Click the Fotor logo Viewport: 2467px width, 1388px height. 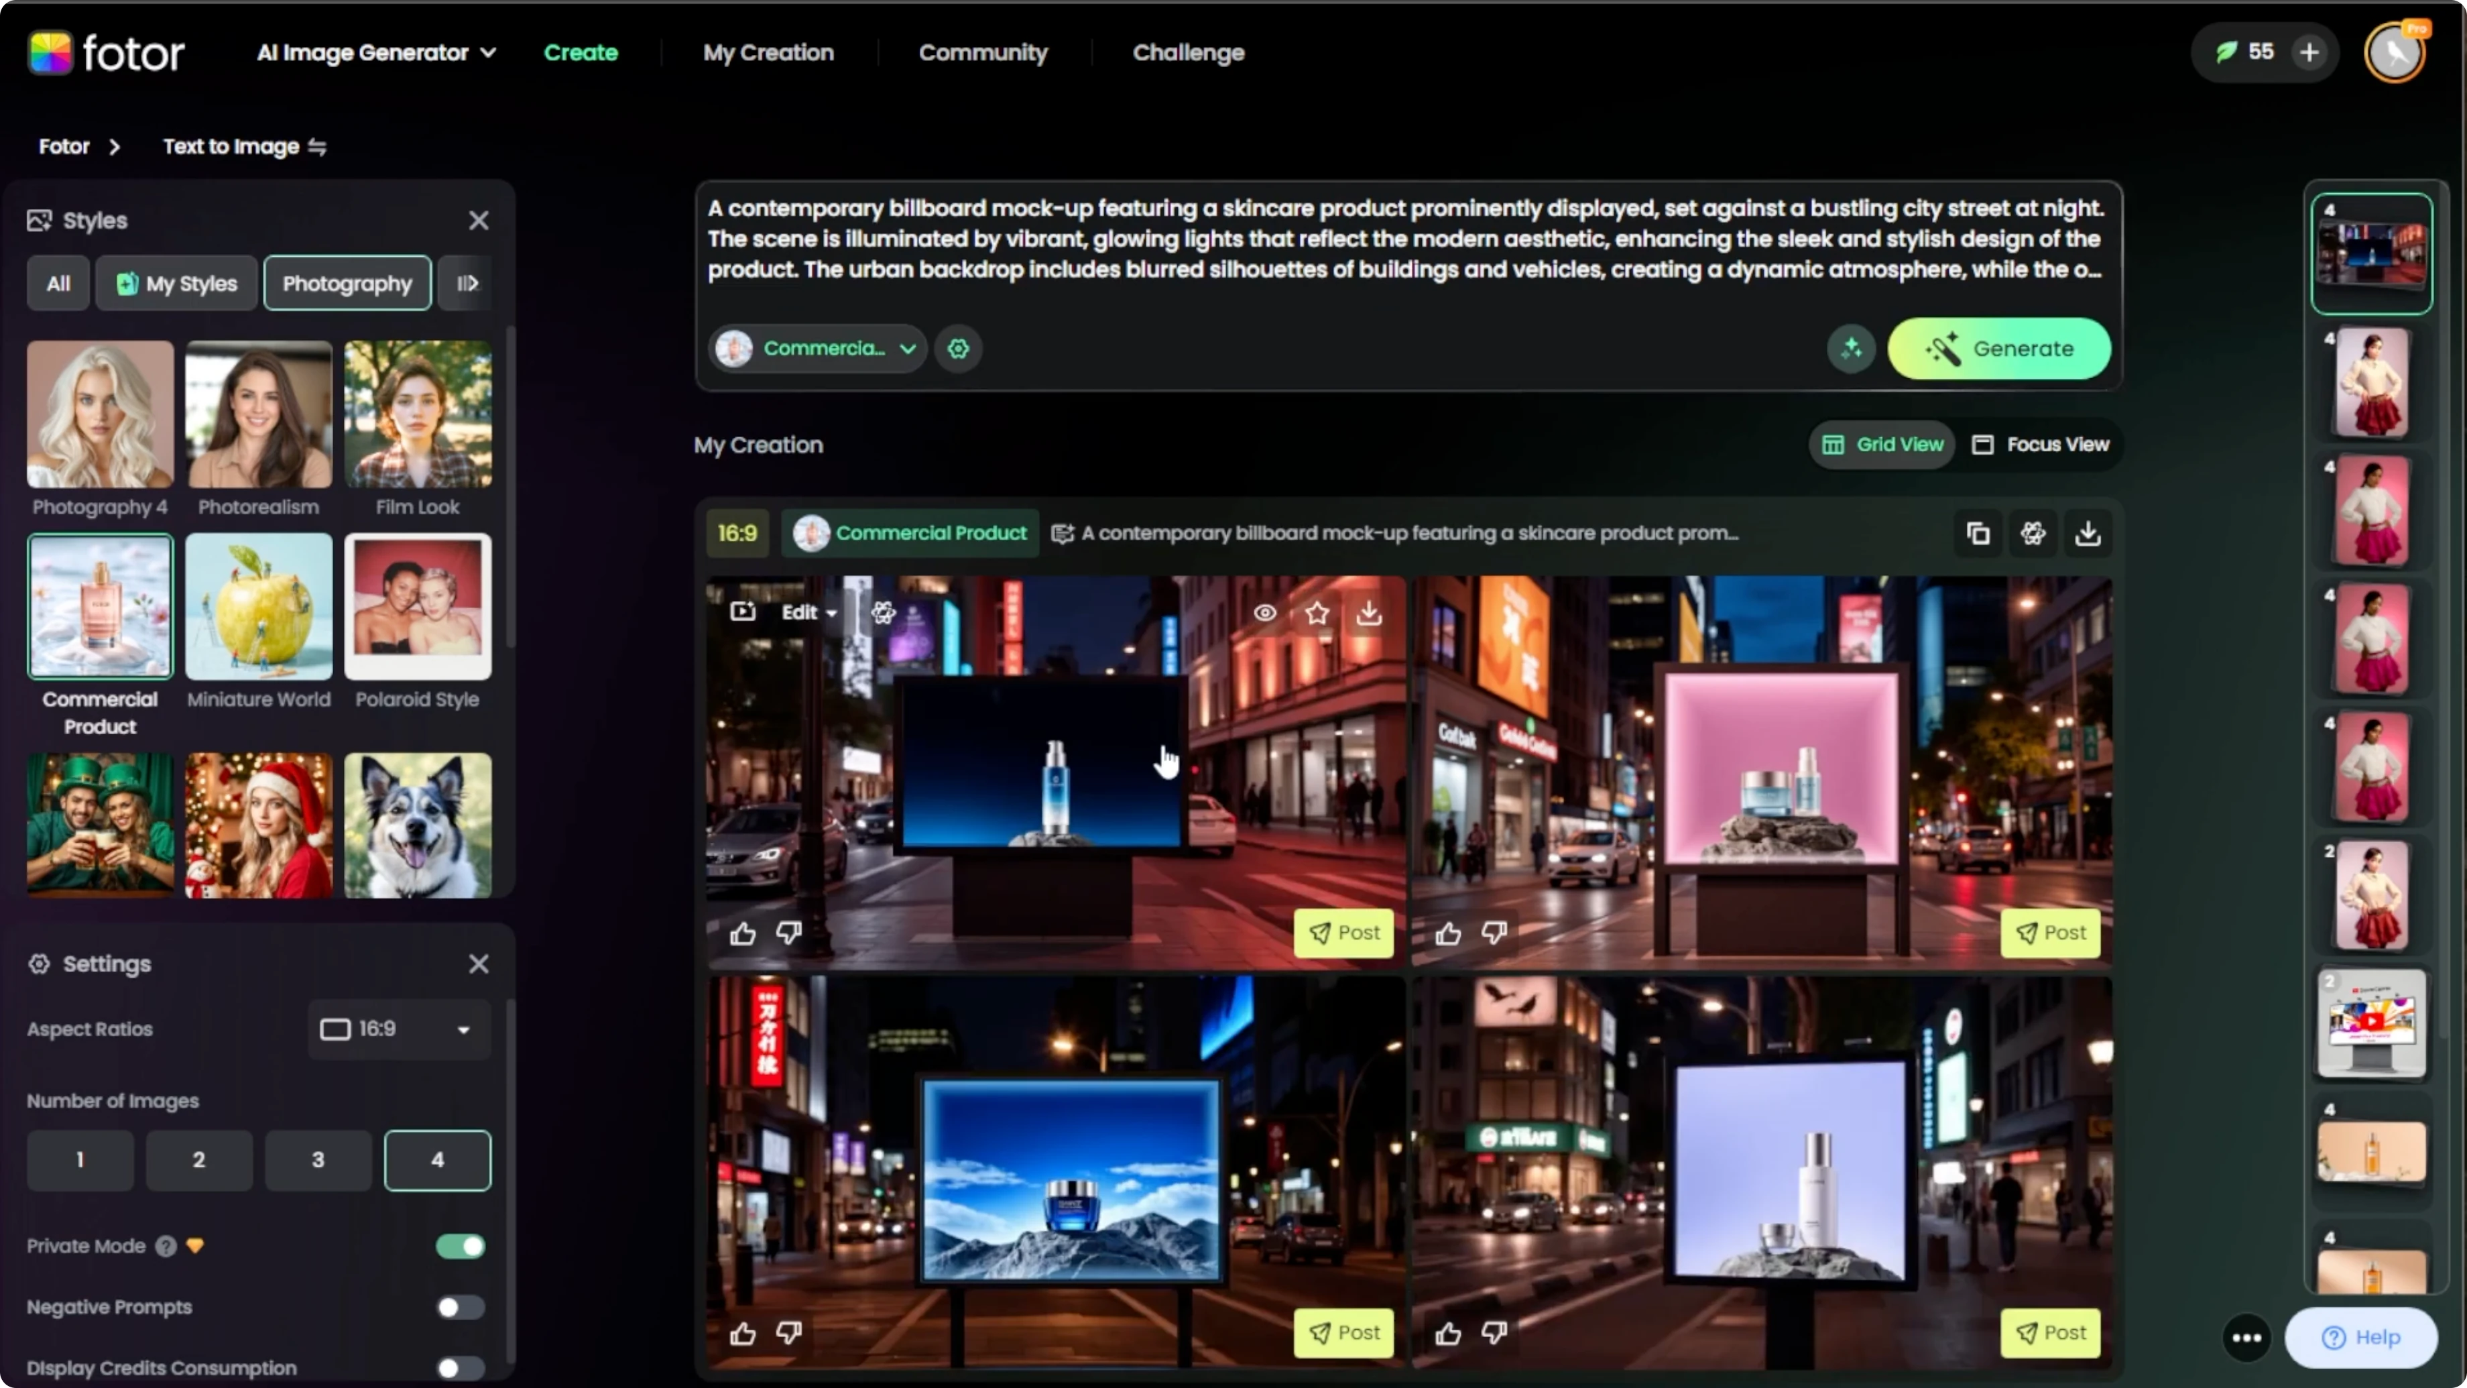105,53
